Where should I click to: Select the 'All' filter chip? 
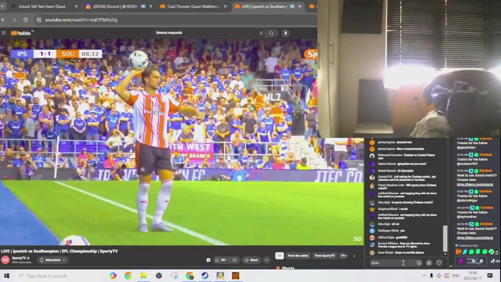[279, 256]
